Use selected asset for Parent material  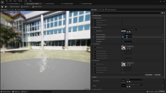(127, 87)
